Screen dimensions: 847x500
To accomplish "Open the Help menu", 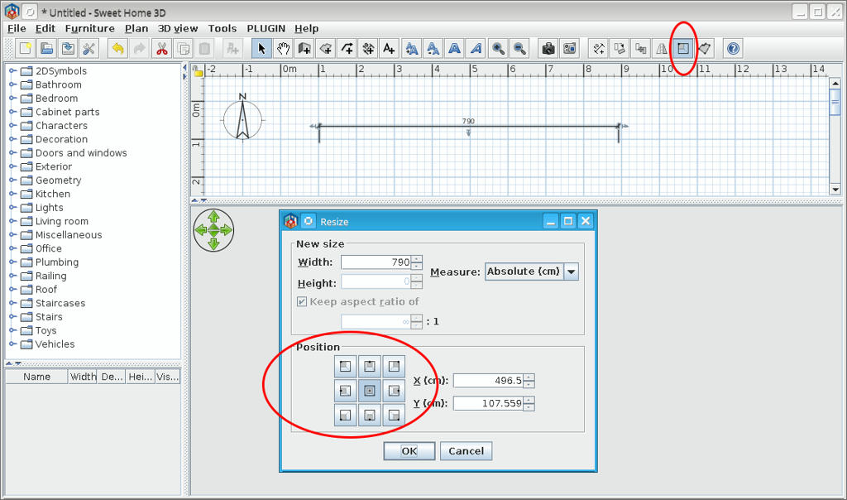I will point(306,29).
